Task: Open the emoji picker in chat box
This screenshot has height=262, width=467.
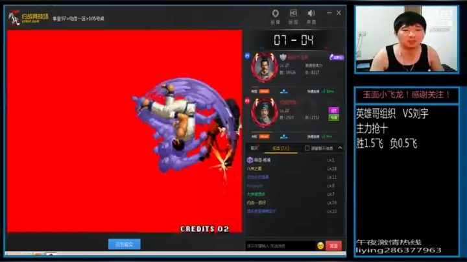Action: point(320,246)
